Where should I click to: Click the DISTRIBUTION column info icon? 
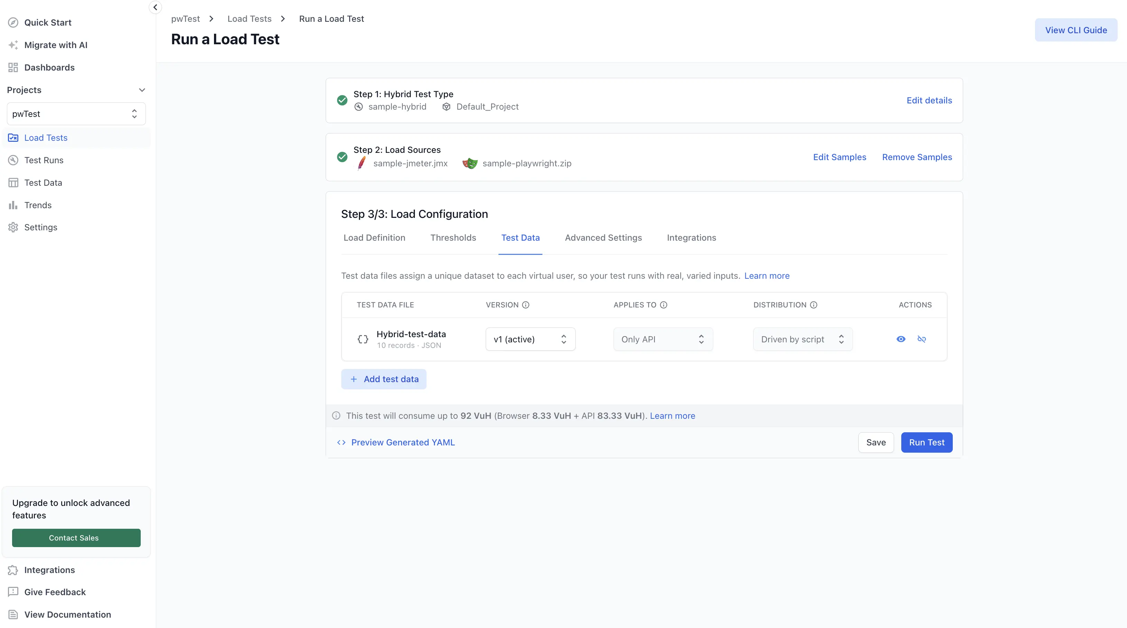pos(814,305)
